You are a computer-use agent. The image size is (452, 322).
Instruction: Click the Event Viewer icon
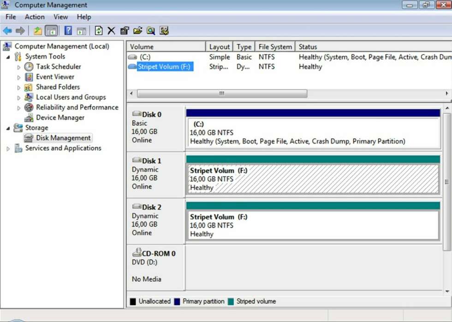pyautogui.click(x=29, y=77)
